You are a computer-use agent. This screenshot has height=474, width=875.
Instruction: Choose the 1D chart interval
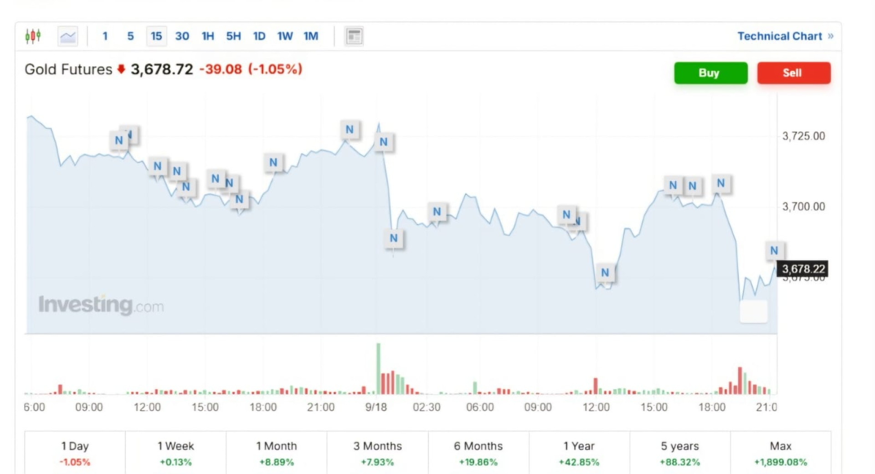point(259,36)
